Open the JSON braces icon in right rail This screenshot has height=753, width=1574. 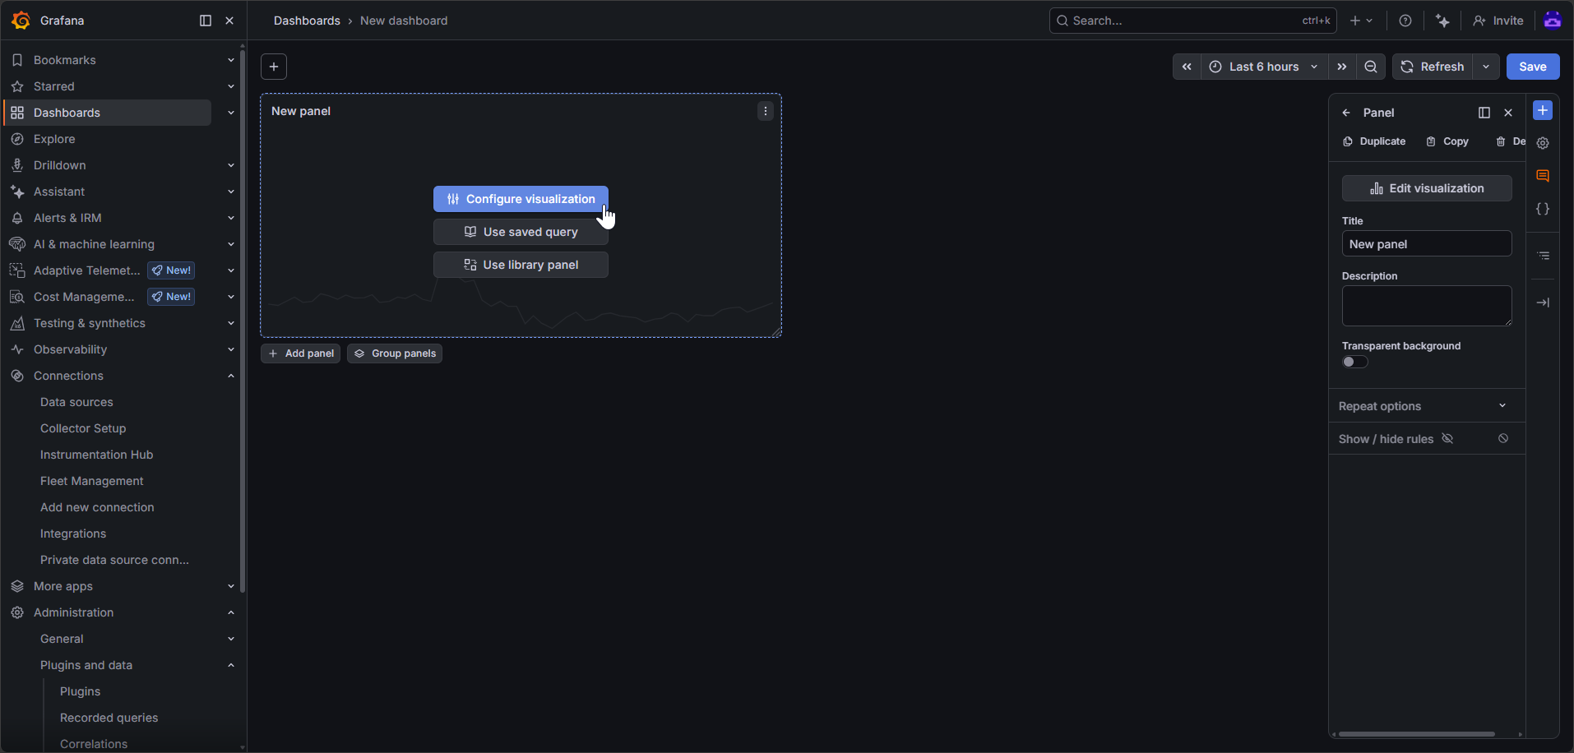(x=1543, y=209)
